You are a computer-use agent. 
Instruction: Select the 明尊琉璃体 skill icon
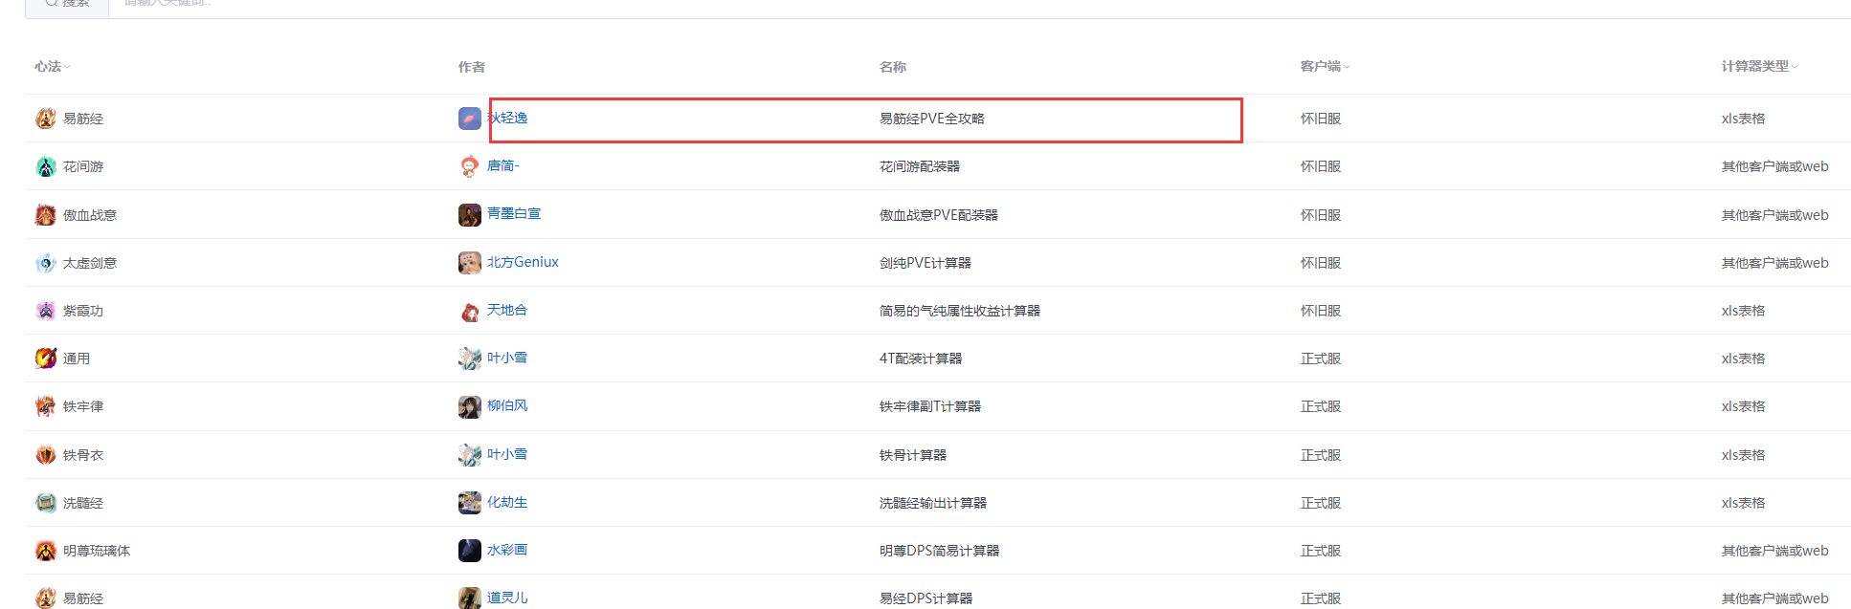point(45,550)
